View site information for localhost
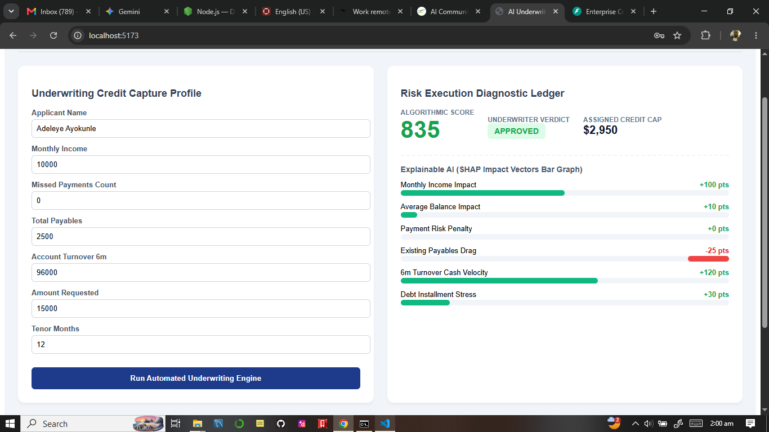 (x=78, y=35)
